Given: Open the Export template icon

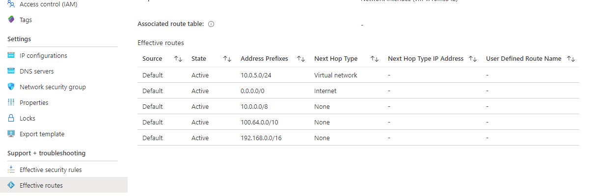Looking at the screenshot, I should tap(11, 134).
